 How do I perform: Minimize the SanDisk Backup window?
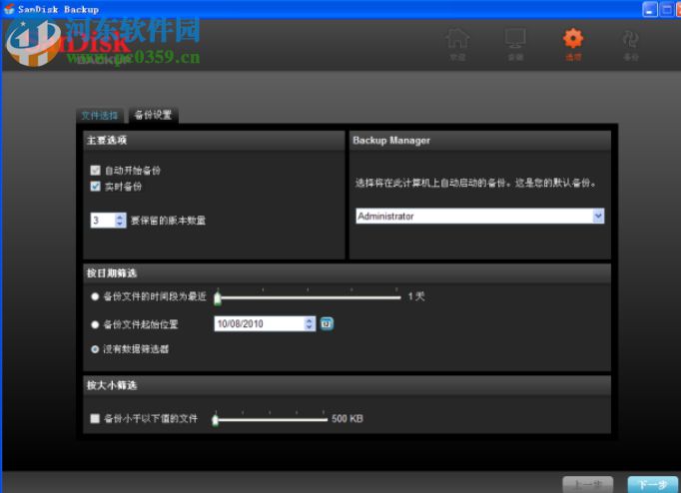pos(650,10)
